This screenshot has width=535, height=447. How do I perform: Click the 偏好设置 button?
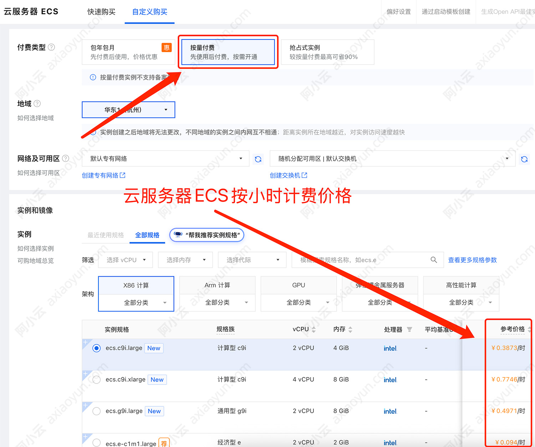coord(399,12)
